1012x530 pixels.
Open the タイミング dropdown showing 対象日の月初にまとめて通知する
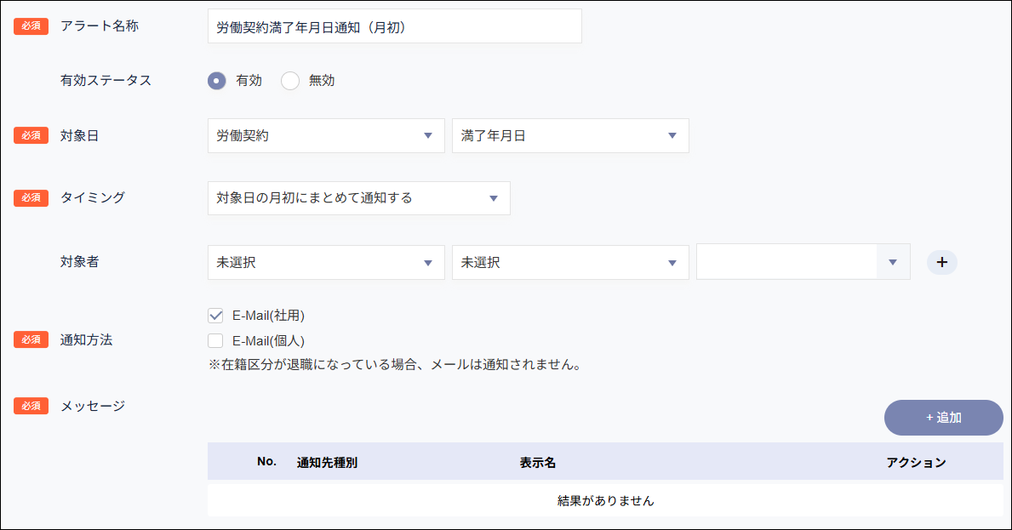[x=357, y=198]
